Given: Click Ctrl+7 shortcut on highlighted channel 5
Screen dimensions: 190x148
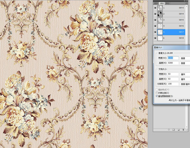Looking at the screenshot, I should tap(181, 32).
